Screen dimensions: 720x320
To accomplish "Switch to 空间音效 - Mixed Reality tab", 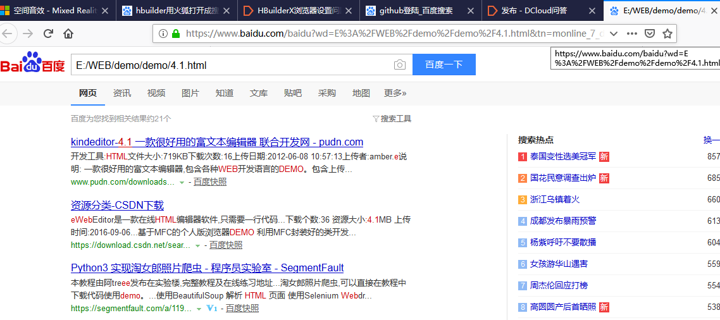I will pos(58,10).
